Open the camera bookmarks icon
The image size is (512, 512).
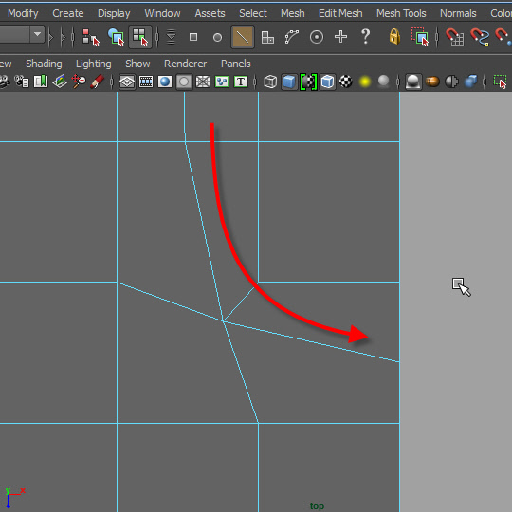coord(41,82)
